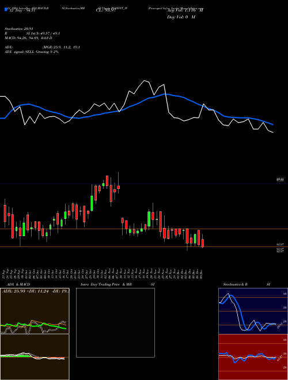Image resolution: width=288 pixels, height=380 pixels.
Task: Click the 'Day Vol: 0 M' label
Action: (x=181, y=17)
